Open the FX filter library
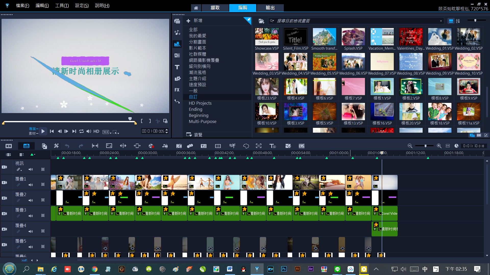490x275 pixels. (x=177, y=90)
